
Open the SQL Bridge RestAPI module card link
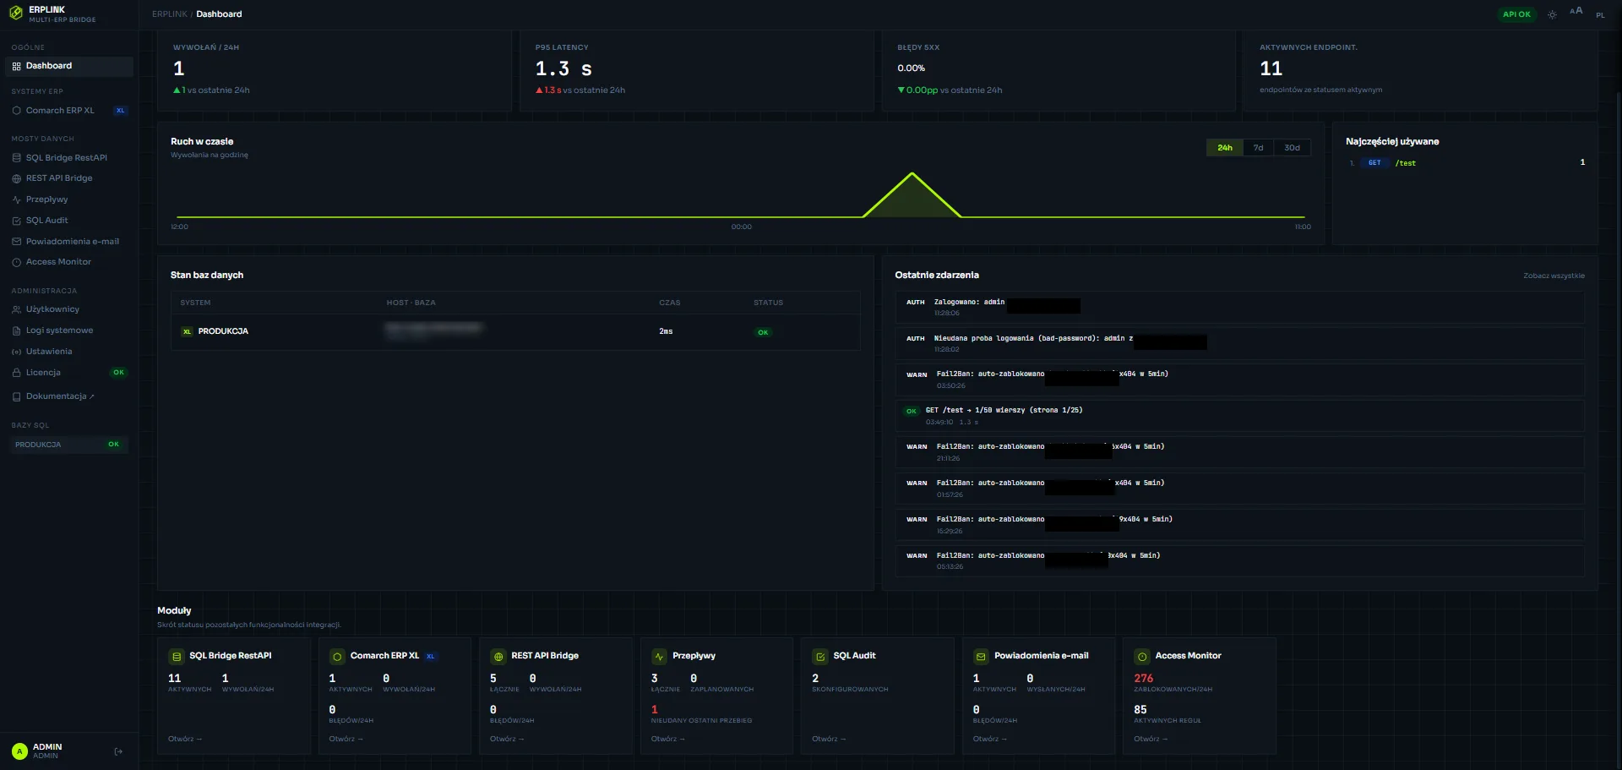184,739
